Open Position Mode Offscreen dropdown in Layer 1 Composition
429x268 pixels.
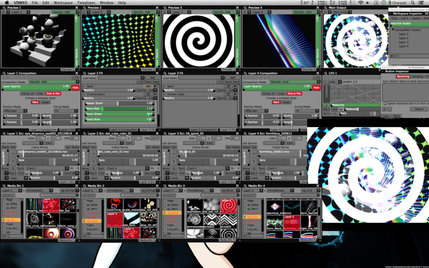[15, 111]
